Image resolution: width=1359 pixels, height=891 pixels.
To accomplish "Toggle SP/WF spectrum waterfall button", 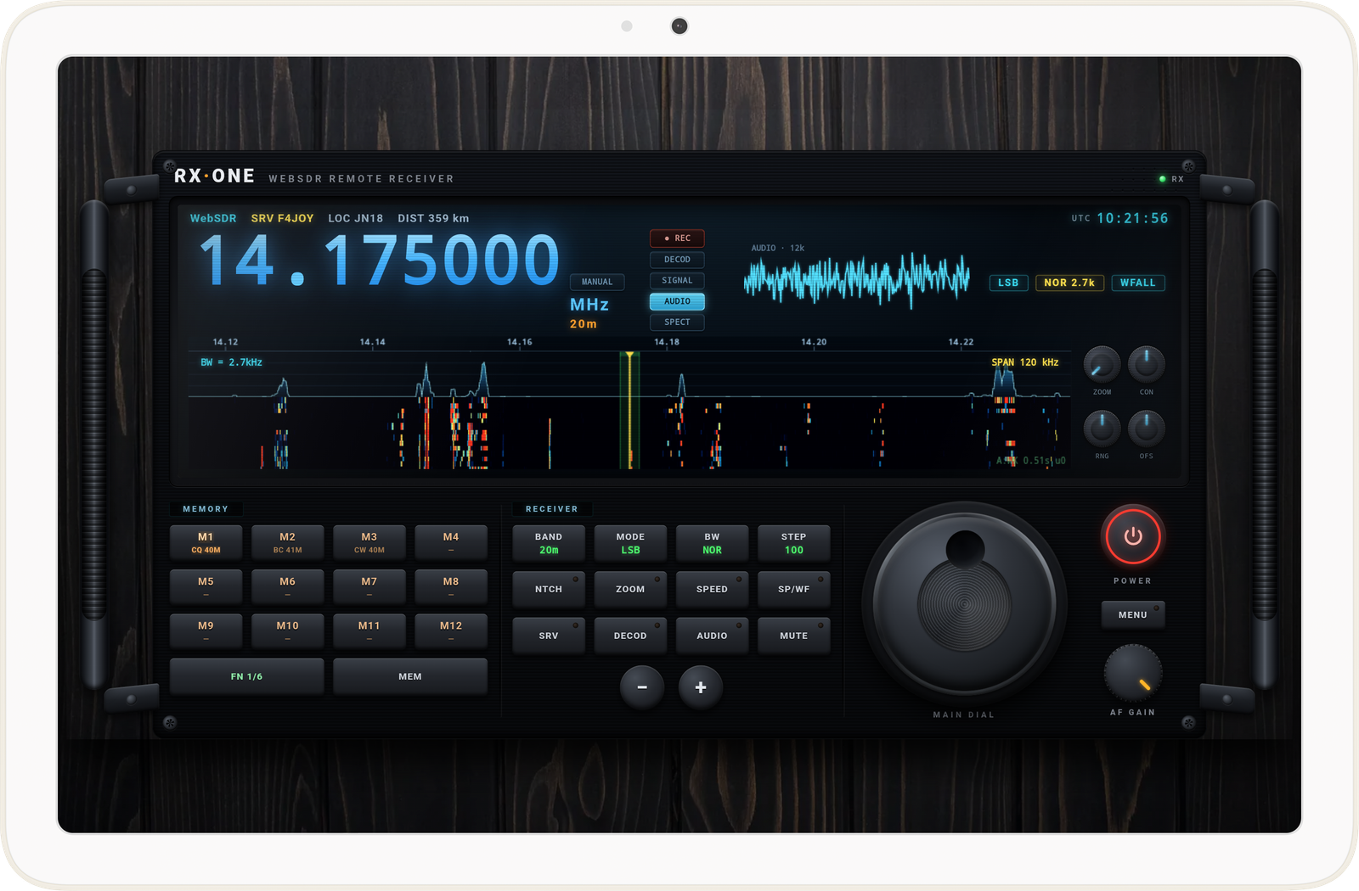I will pyautogui.click(x=794, y=589).
